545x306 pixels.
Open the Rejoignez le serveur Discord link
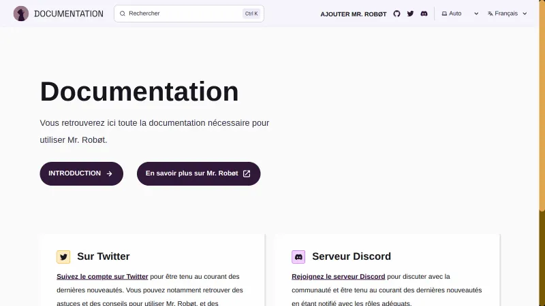click(x=338, y=277)
